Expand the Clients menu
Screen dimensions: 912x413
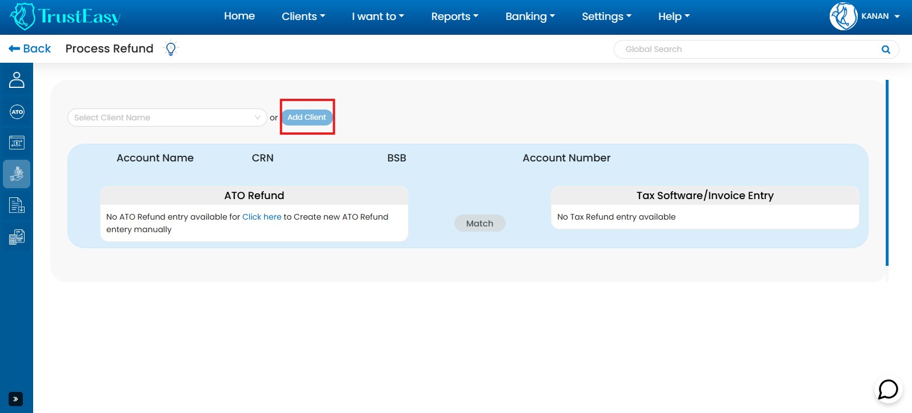tap(303, 17)
